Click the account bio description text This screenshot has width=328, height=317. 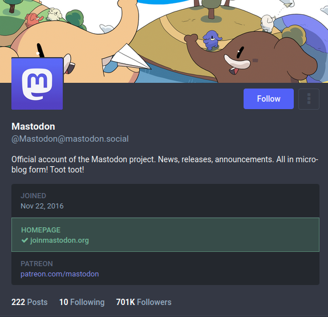(x=165, y=164)
